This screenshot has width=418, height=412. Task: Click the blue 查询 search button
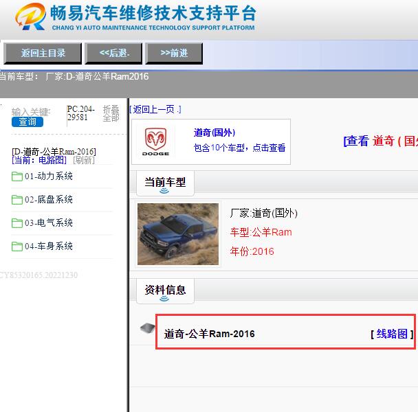27,122
